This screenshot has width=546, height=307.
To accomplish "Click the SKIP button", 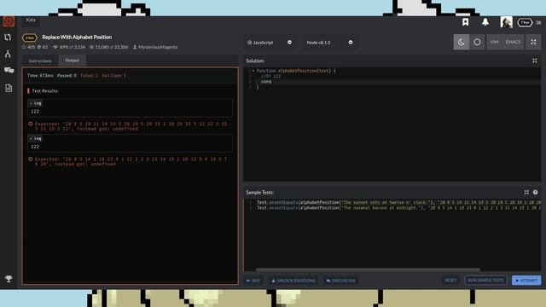I will tap(253, 281).
